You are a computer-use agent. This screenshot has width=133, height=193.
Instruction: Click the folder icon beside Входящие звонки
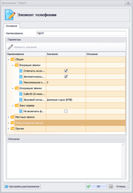pyautogui.click(x=17, y=65)
